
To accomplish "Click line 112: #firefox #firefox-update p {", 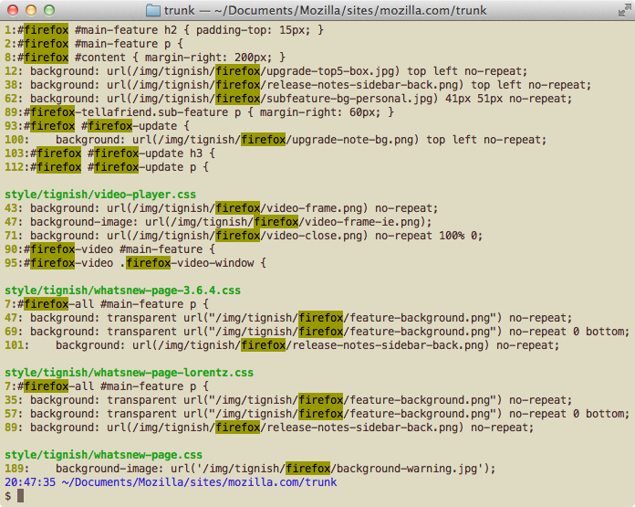I will (x=107, y=167).
